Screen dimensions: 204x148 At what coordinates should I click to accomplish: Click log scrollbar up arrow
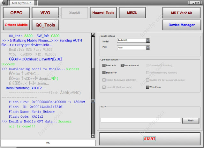coord(93,35)
